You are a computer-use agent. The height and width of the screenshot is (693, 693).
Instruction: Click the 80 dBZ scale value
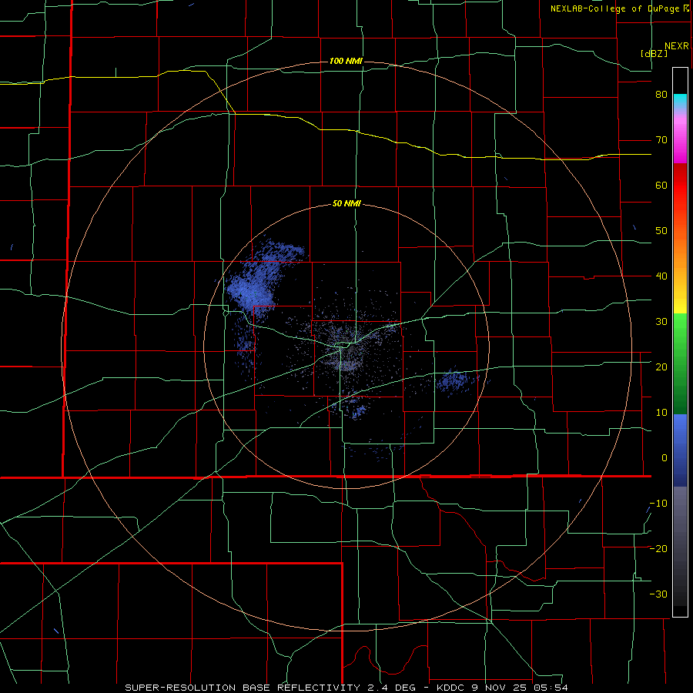(x=661, y=95)
